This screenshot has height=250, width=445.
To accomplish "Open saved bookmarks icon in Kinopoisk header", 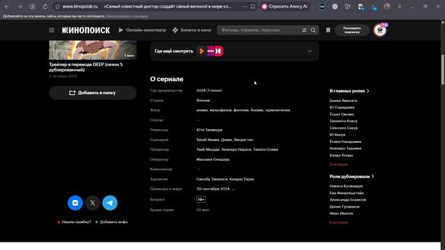I will 328,30.
